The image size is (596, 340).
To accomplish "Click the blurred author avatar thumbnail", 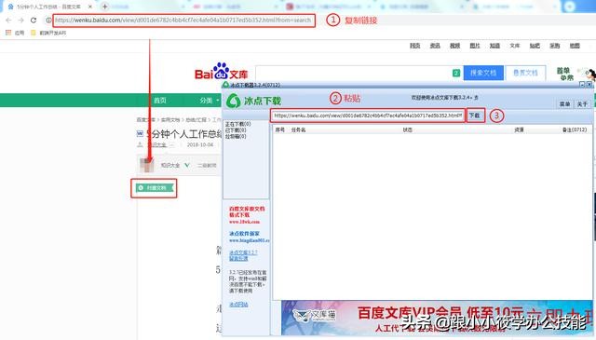I will tap(147, 165).
